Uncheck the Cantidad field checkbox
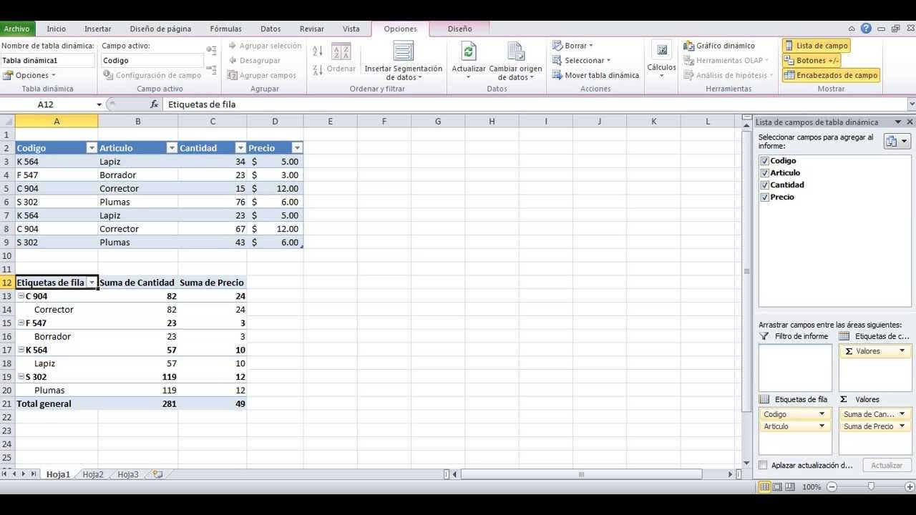Viewport: 916px width, 515px height. pyautogui.click(x=765, y=185)
